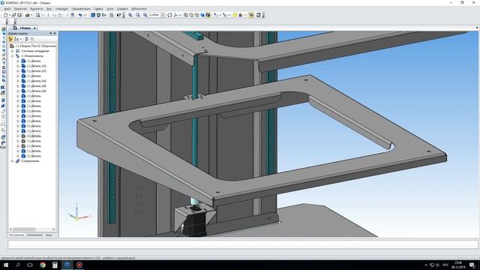Launch Chrome from the taskbar
This screenshot has width=480, height=270.
43,265
